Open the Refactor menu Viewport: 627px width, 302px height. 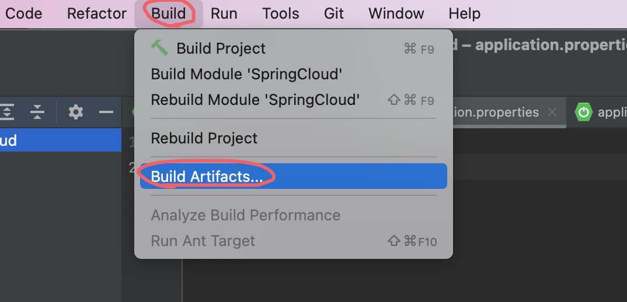97,13
